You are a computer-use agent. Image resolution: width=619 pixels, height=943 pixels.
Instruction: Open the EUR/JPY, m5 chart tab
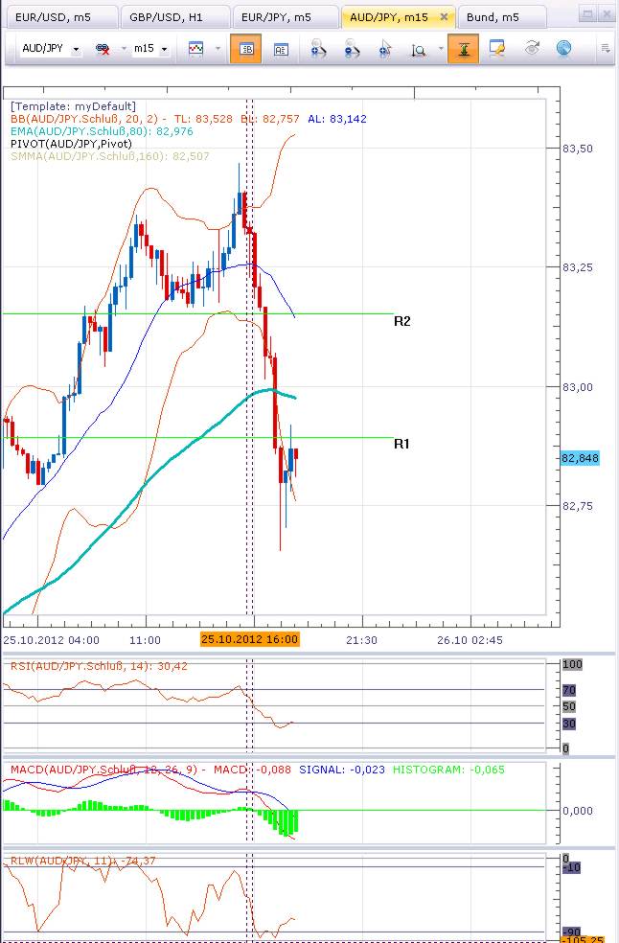click(x=284, y=17)
